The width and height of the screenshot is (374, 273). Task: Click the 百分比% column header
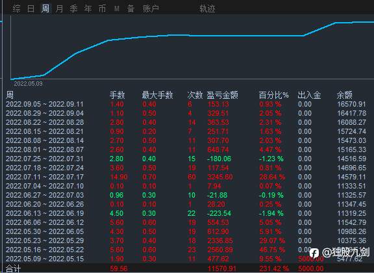[273, 95]
